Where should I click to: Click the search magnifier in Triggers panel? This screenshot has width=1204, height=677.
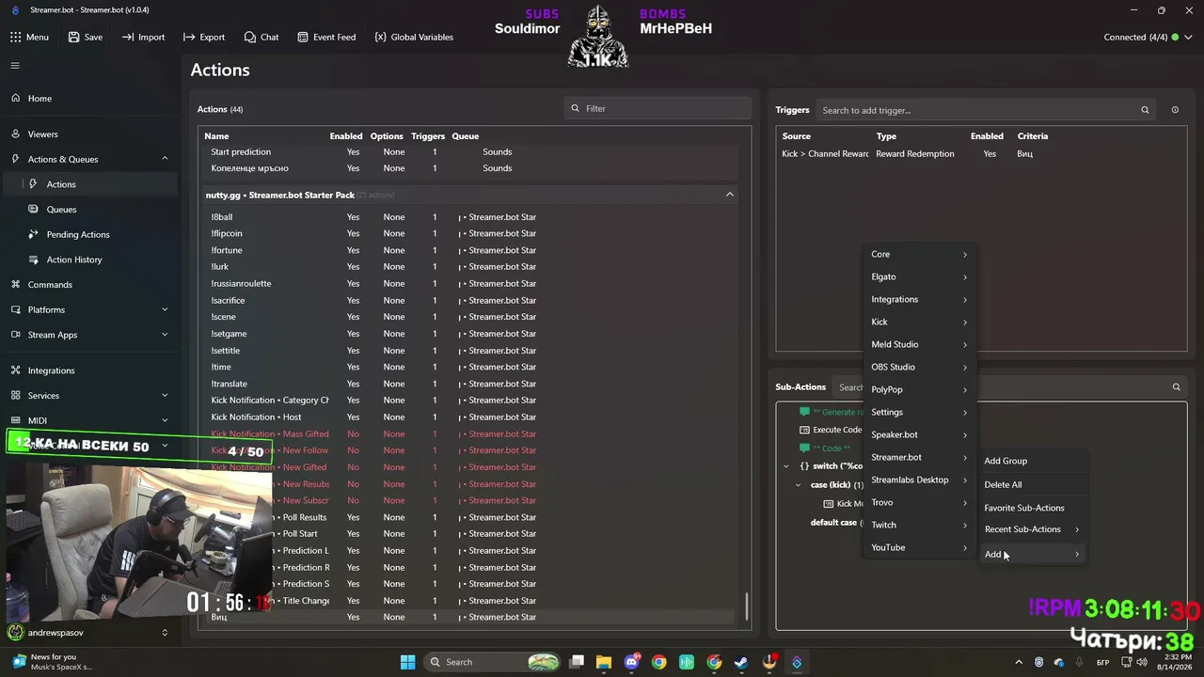point(1145,110)
